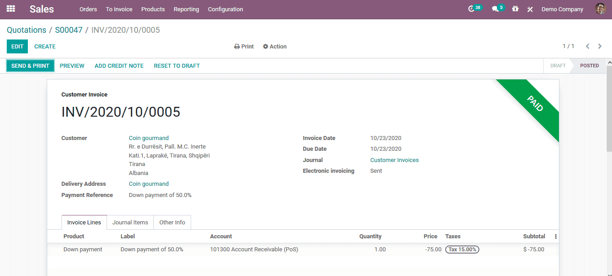This screenshot has height=276, width=612.
Task: Click the 1 / 1 pager counter
Action: [x=568, y=46]
